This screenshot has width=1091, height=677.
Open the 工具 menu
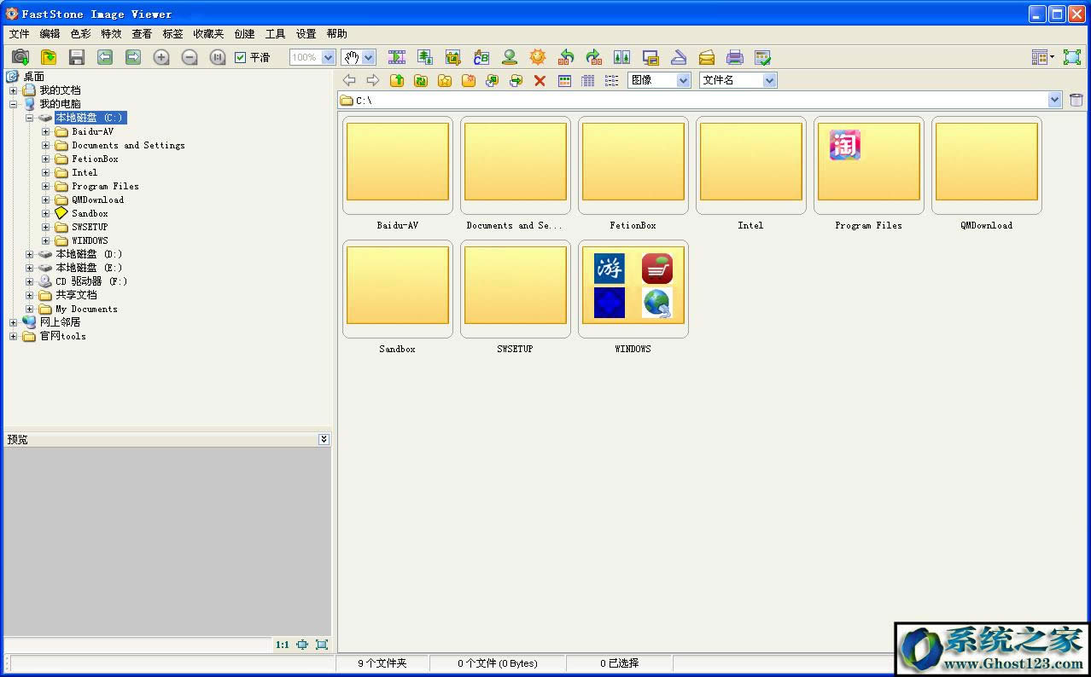[275, 34]
